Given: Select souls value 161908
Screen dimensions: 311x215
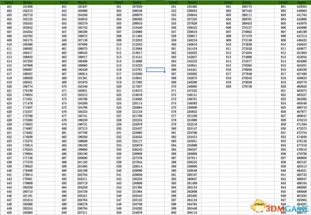Looking at the screenshot, I should pos(28,7).
